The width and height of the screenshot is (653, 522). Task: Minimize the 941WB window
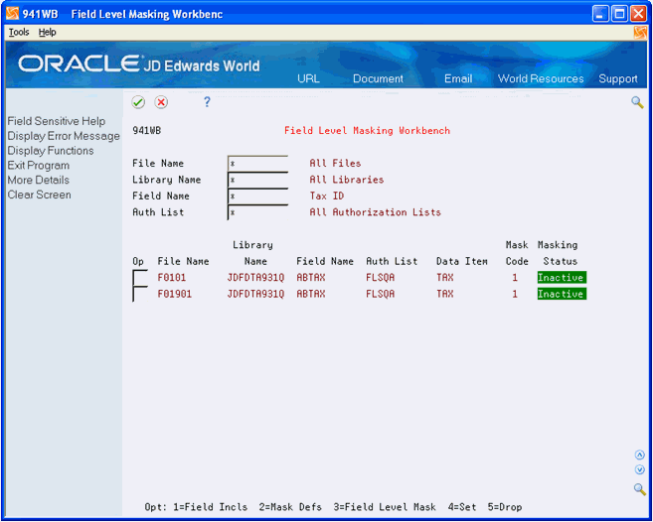click(x=600, y=14)
